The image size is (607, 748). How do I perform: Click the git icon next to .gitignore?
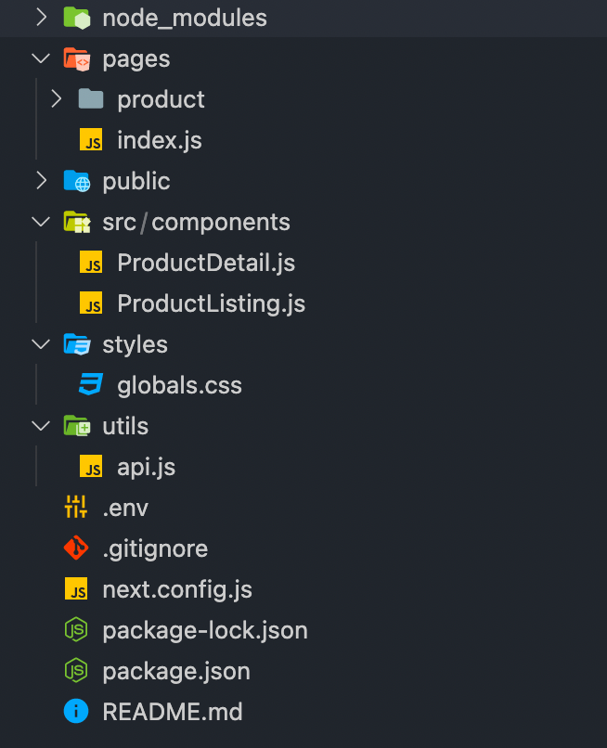tap(76, 548)
